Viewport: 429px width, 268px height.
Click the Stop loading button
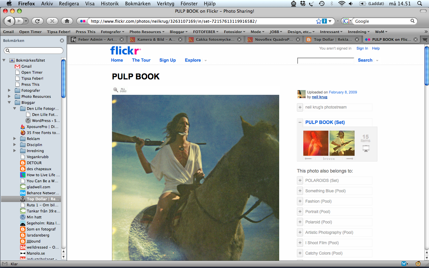[x=52, y=21]
